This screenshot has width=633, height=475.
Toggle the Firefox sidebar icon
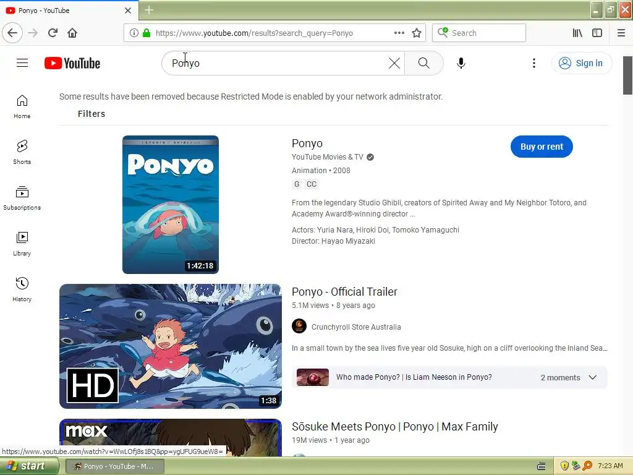597,33
